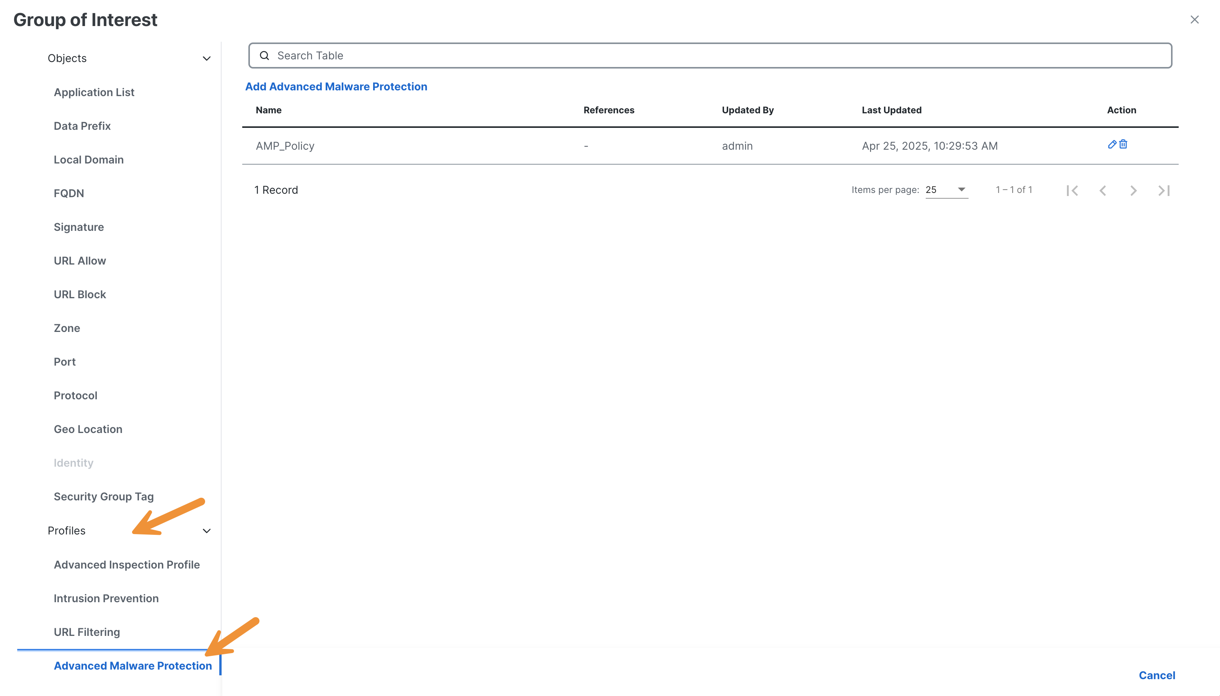Select Data Prefix in sidebar
The width and height of the screenshot is (1220, 696).
click(82, 126)
